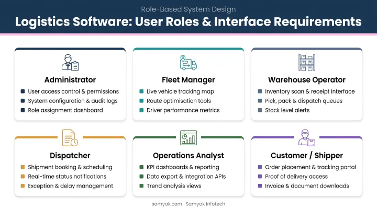Click 'Exception & delay management' text

coord(71,186)
